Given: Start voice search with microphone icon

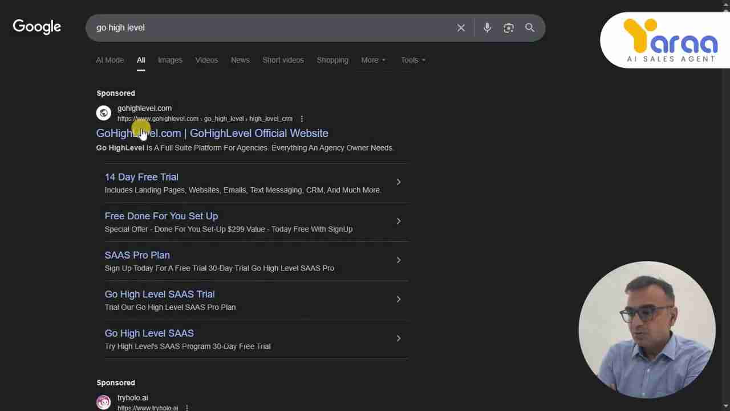Looking at the screenshot, I should tap(487, 27).
